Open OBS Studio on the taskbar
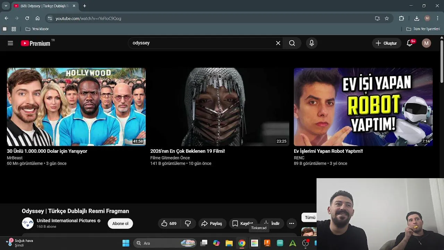The image size is (444, 250). (x=306, y=243)
